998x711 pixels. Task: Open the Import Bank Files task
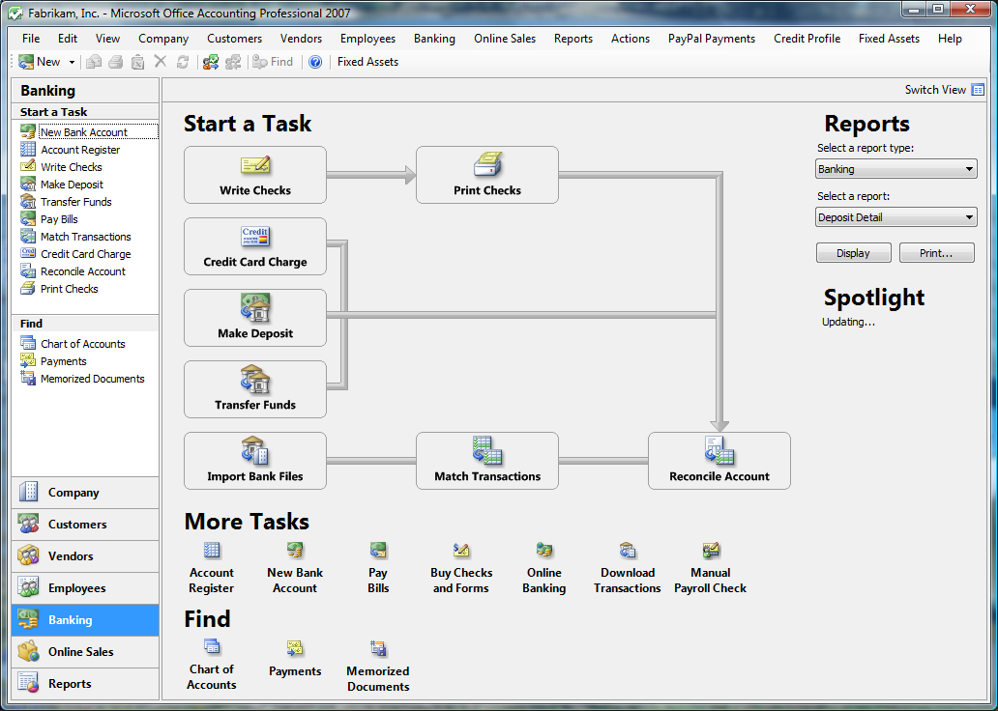[x=255, y=461]
